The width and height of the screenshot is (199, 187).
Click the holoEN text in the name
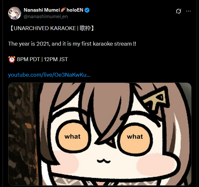coord(75,10)
